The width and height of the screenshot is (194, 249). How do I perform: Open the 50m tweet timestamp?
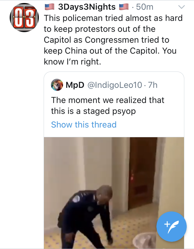pos(145,7)
